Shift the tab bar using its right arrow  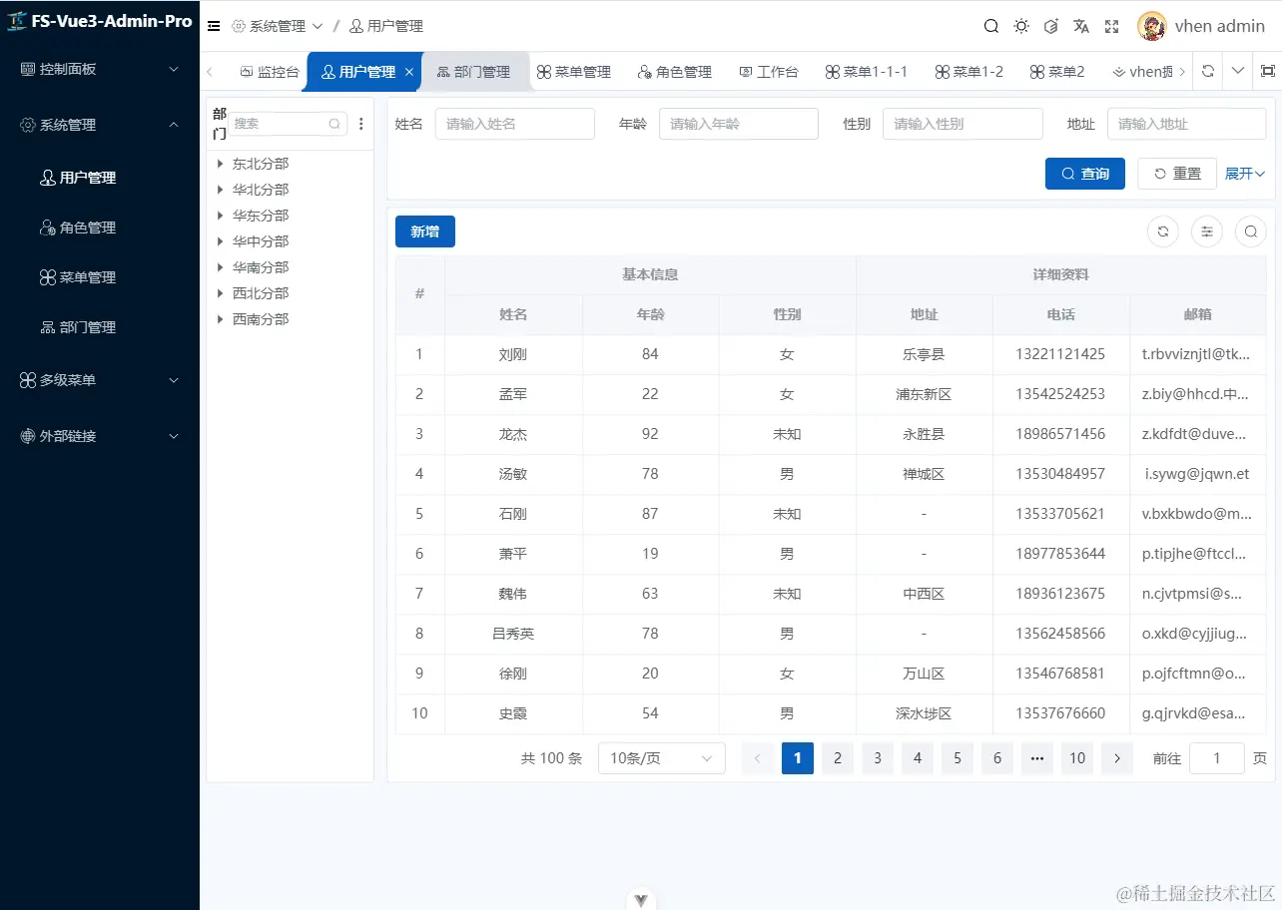(1183, 72)
